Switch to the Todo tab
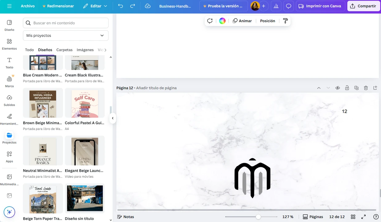381x222 pixels. (x=29, y=50)
